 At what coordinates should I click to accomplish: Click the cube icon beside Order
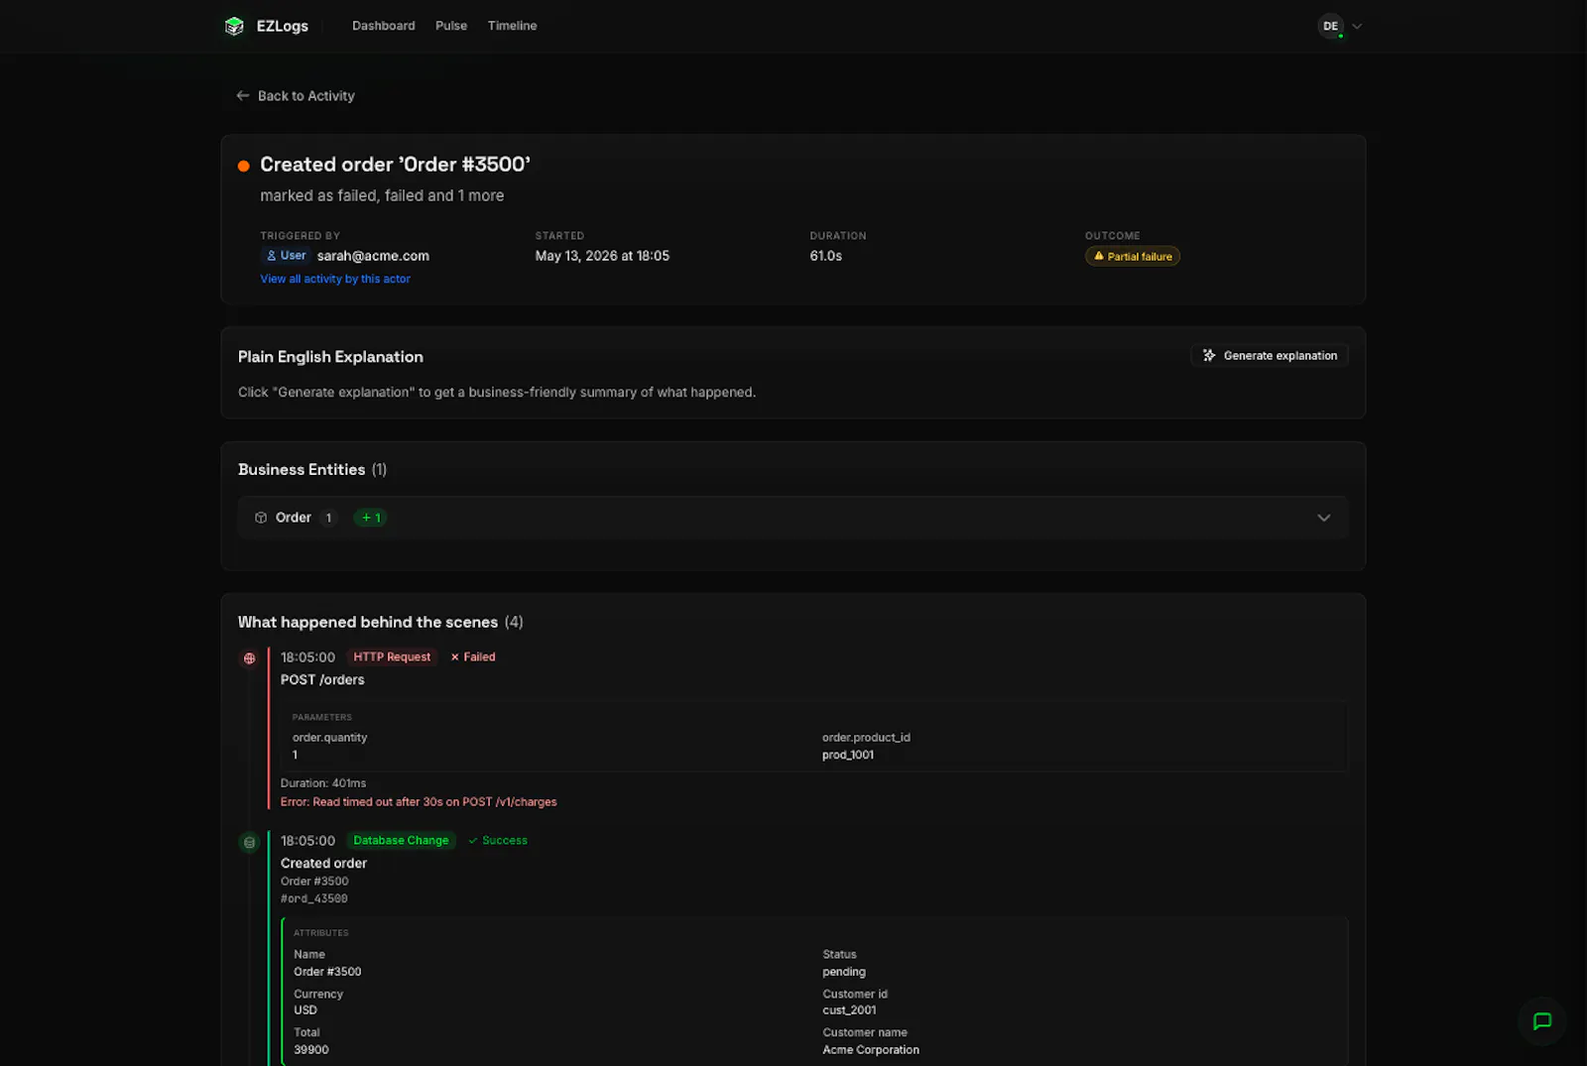click(x=261, y=518)
